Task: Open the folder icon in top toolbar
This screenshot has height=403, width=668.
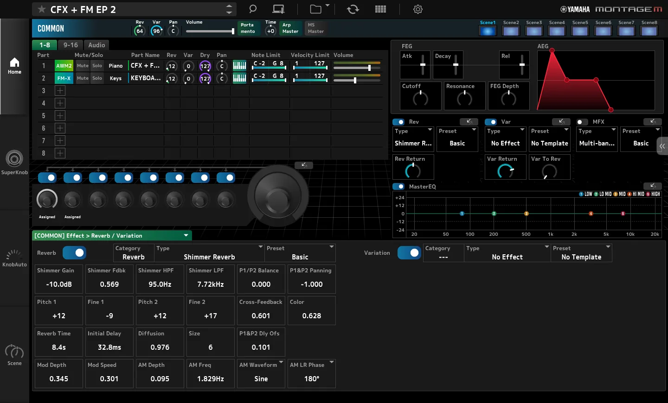Action: tap(316, 9)
